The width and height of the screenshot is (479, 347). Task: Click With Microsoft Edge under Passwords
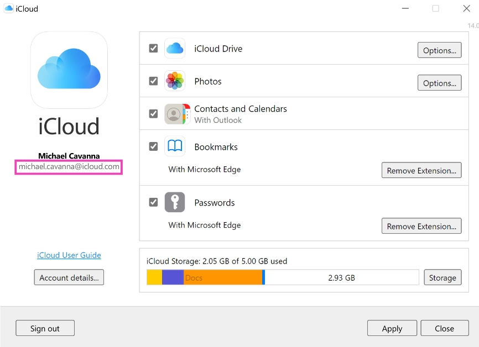[204, 225]
